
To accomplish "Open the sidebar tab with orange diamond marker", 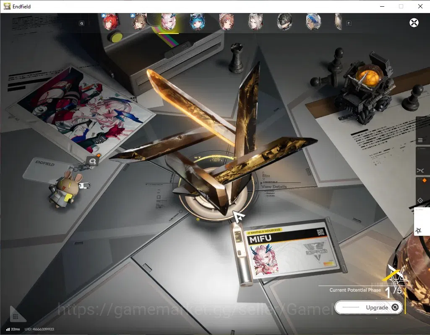I will (422, 192).
